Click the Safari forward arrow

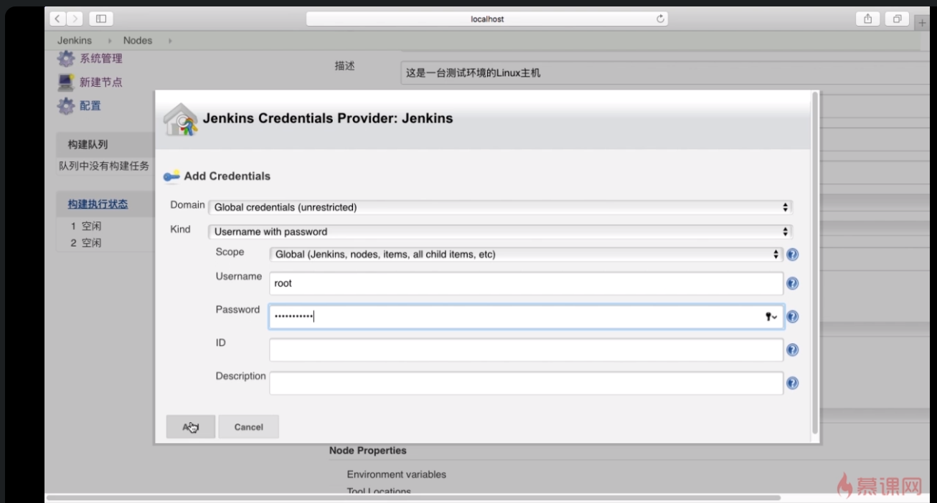coord(75,19)
